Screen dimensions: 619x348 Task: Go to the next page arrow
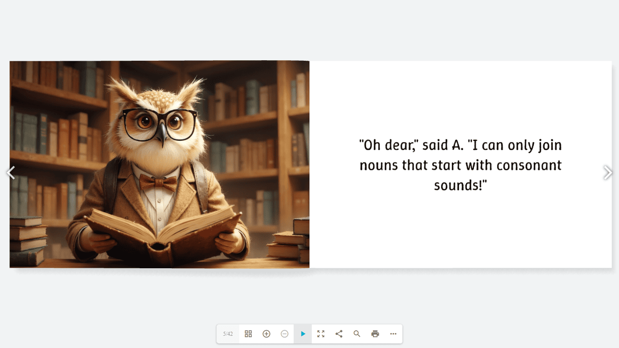[x=608, y=172]
